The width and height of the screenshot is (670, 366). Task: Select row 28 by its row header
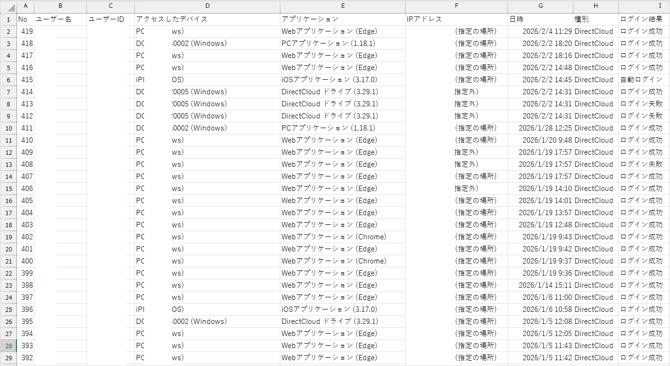(x=8, y=346)
